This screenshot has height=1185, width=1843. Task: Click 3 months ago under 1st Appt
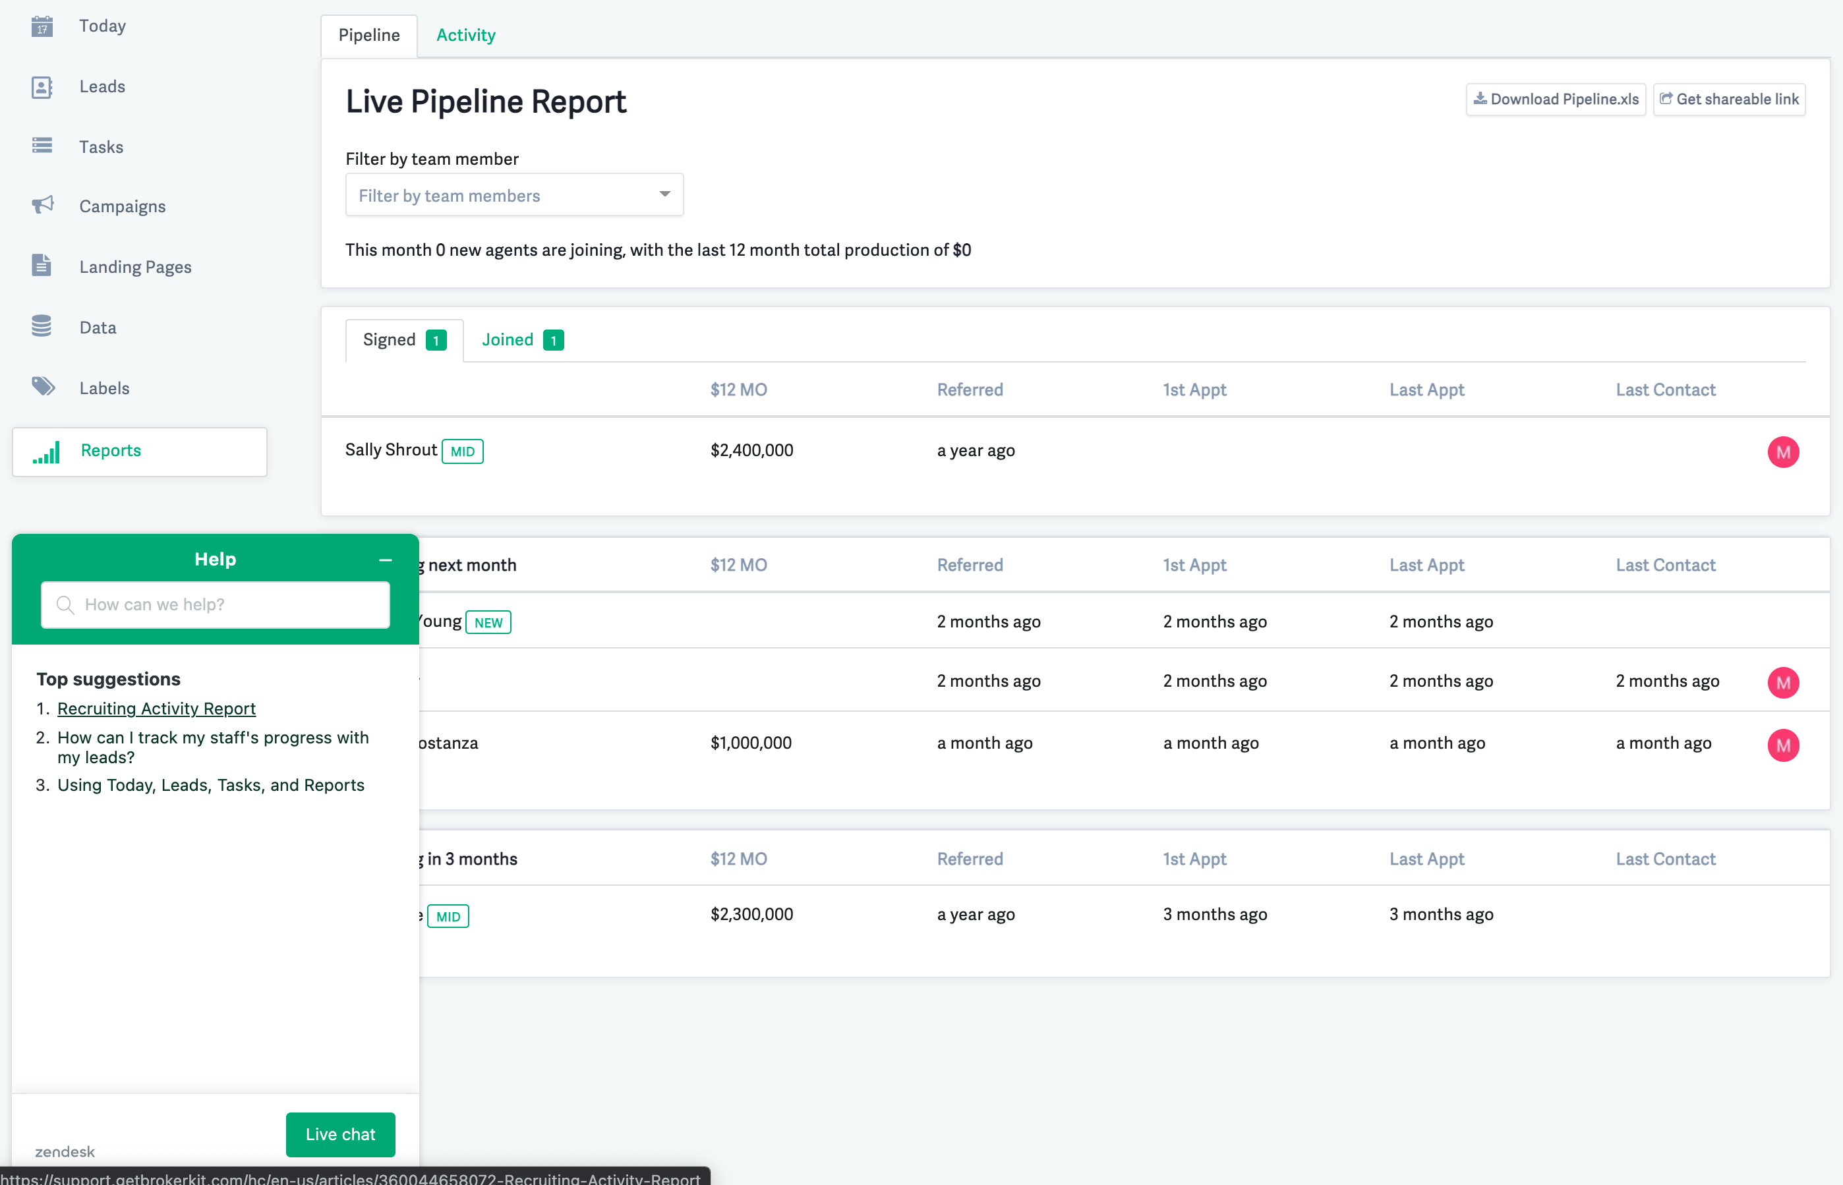point(1214,914)
